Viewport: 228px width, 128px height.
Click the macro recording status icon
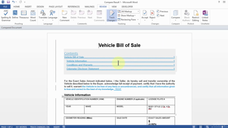point(64,127)
